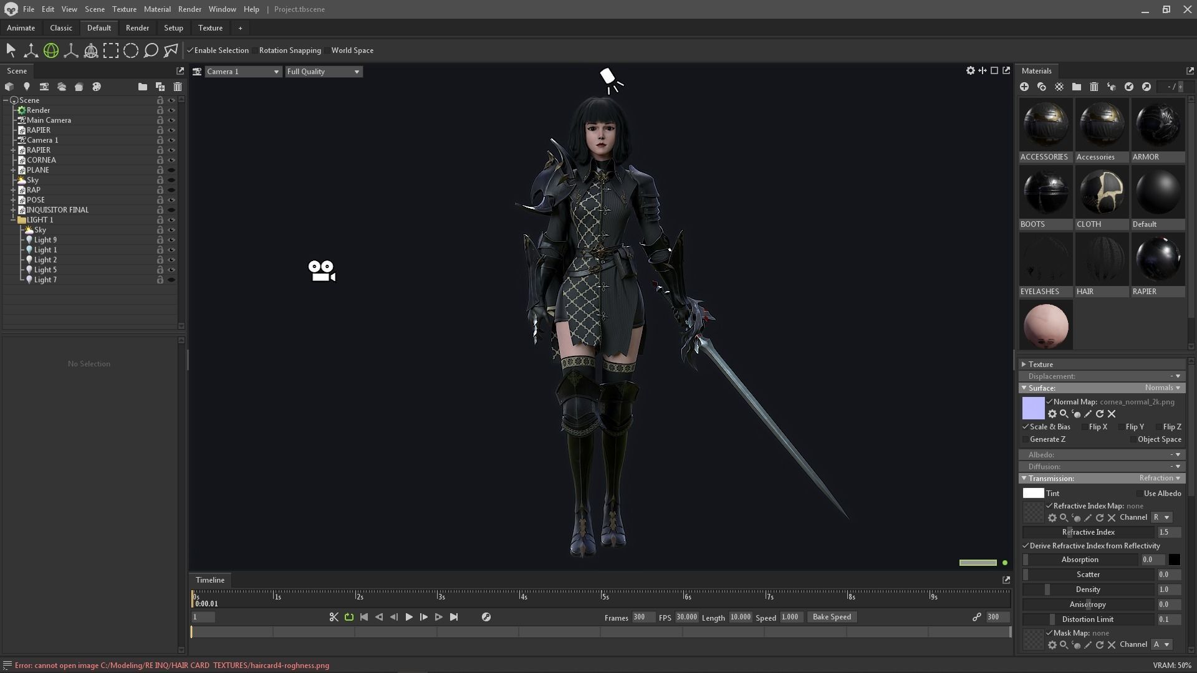
Task: Select the circular marquee selection tool
Action: pyautogui.click(x=131, y=50)
